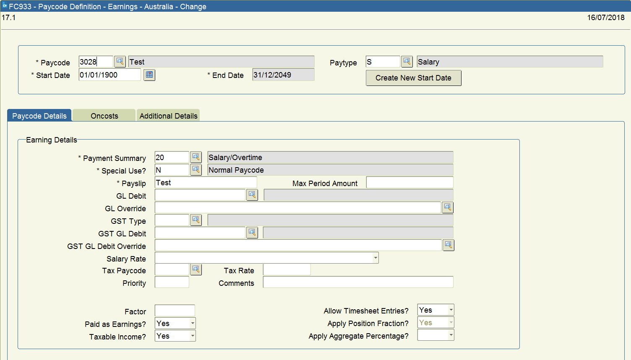631x360 pixels.
Task: Switch to the Additional Details tab
Action: coord(168,115)
